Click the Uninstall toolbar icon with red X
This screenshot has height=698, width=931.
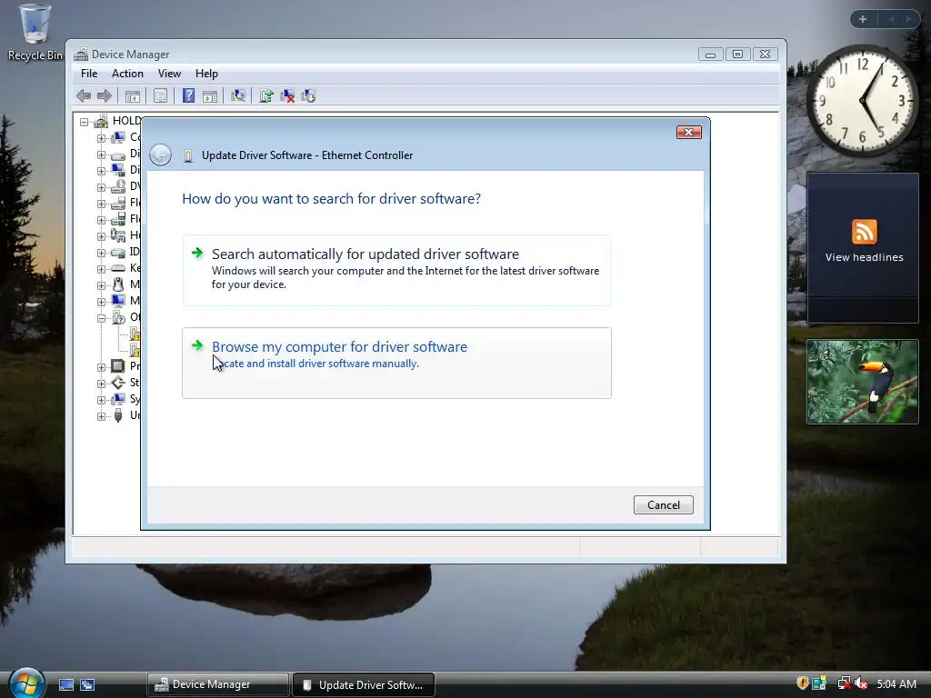pos(287,95)
